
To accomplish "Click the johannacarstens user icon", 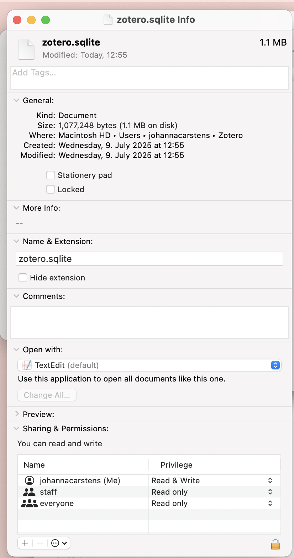I will click(30, 480).
